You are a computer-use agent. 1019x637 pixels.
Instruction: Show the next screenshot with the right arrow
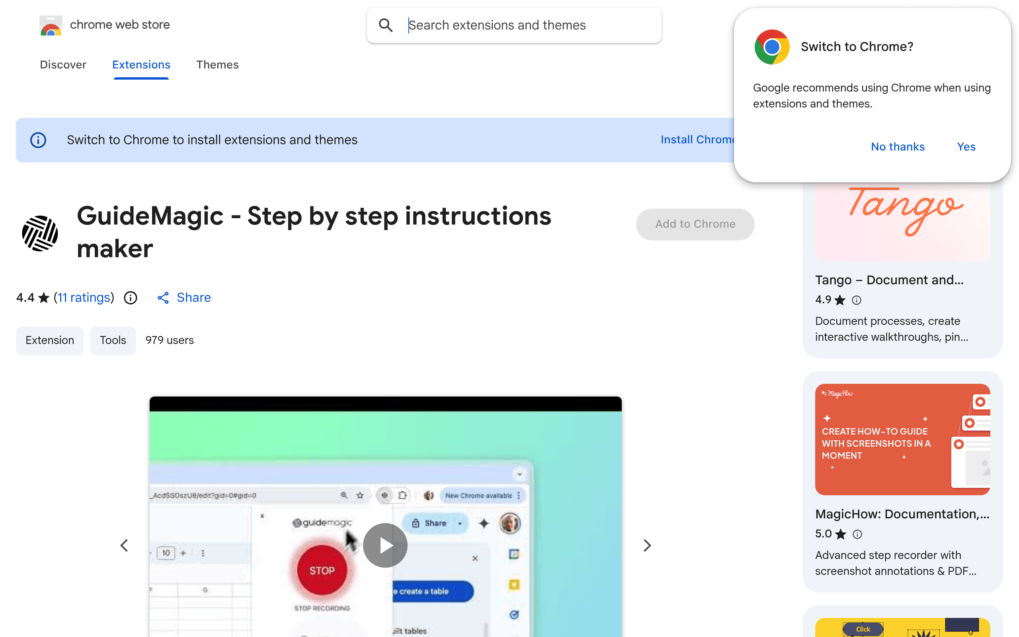click(647, 545)
